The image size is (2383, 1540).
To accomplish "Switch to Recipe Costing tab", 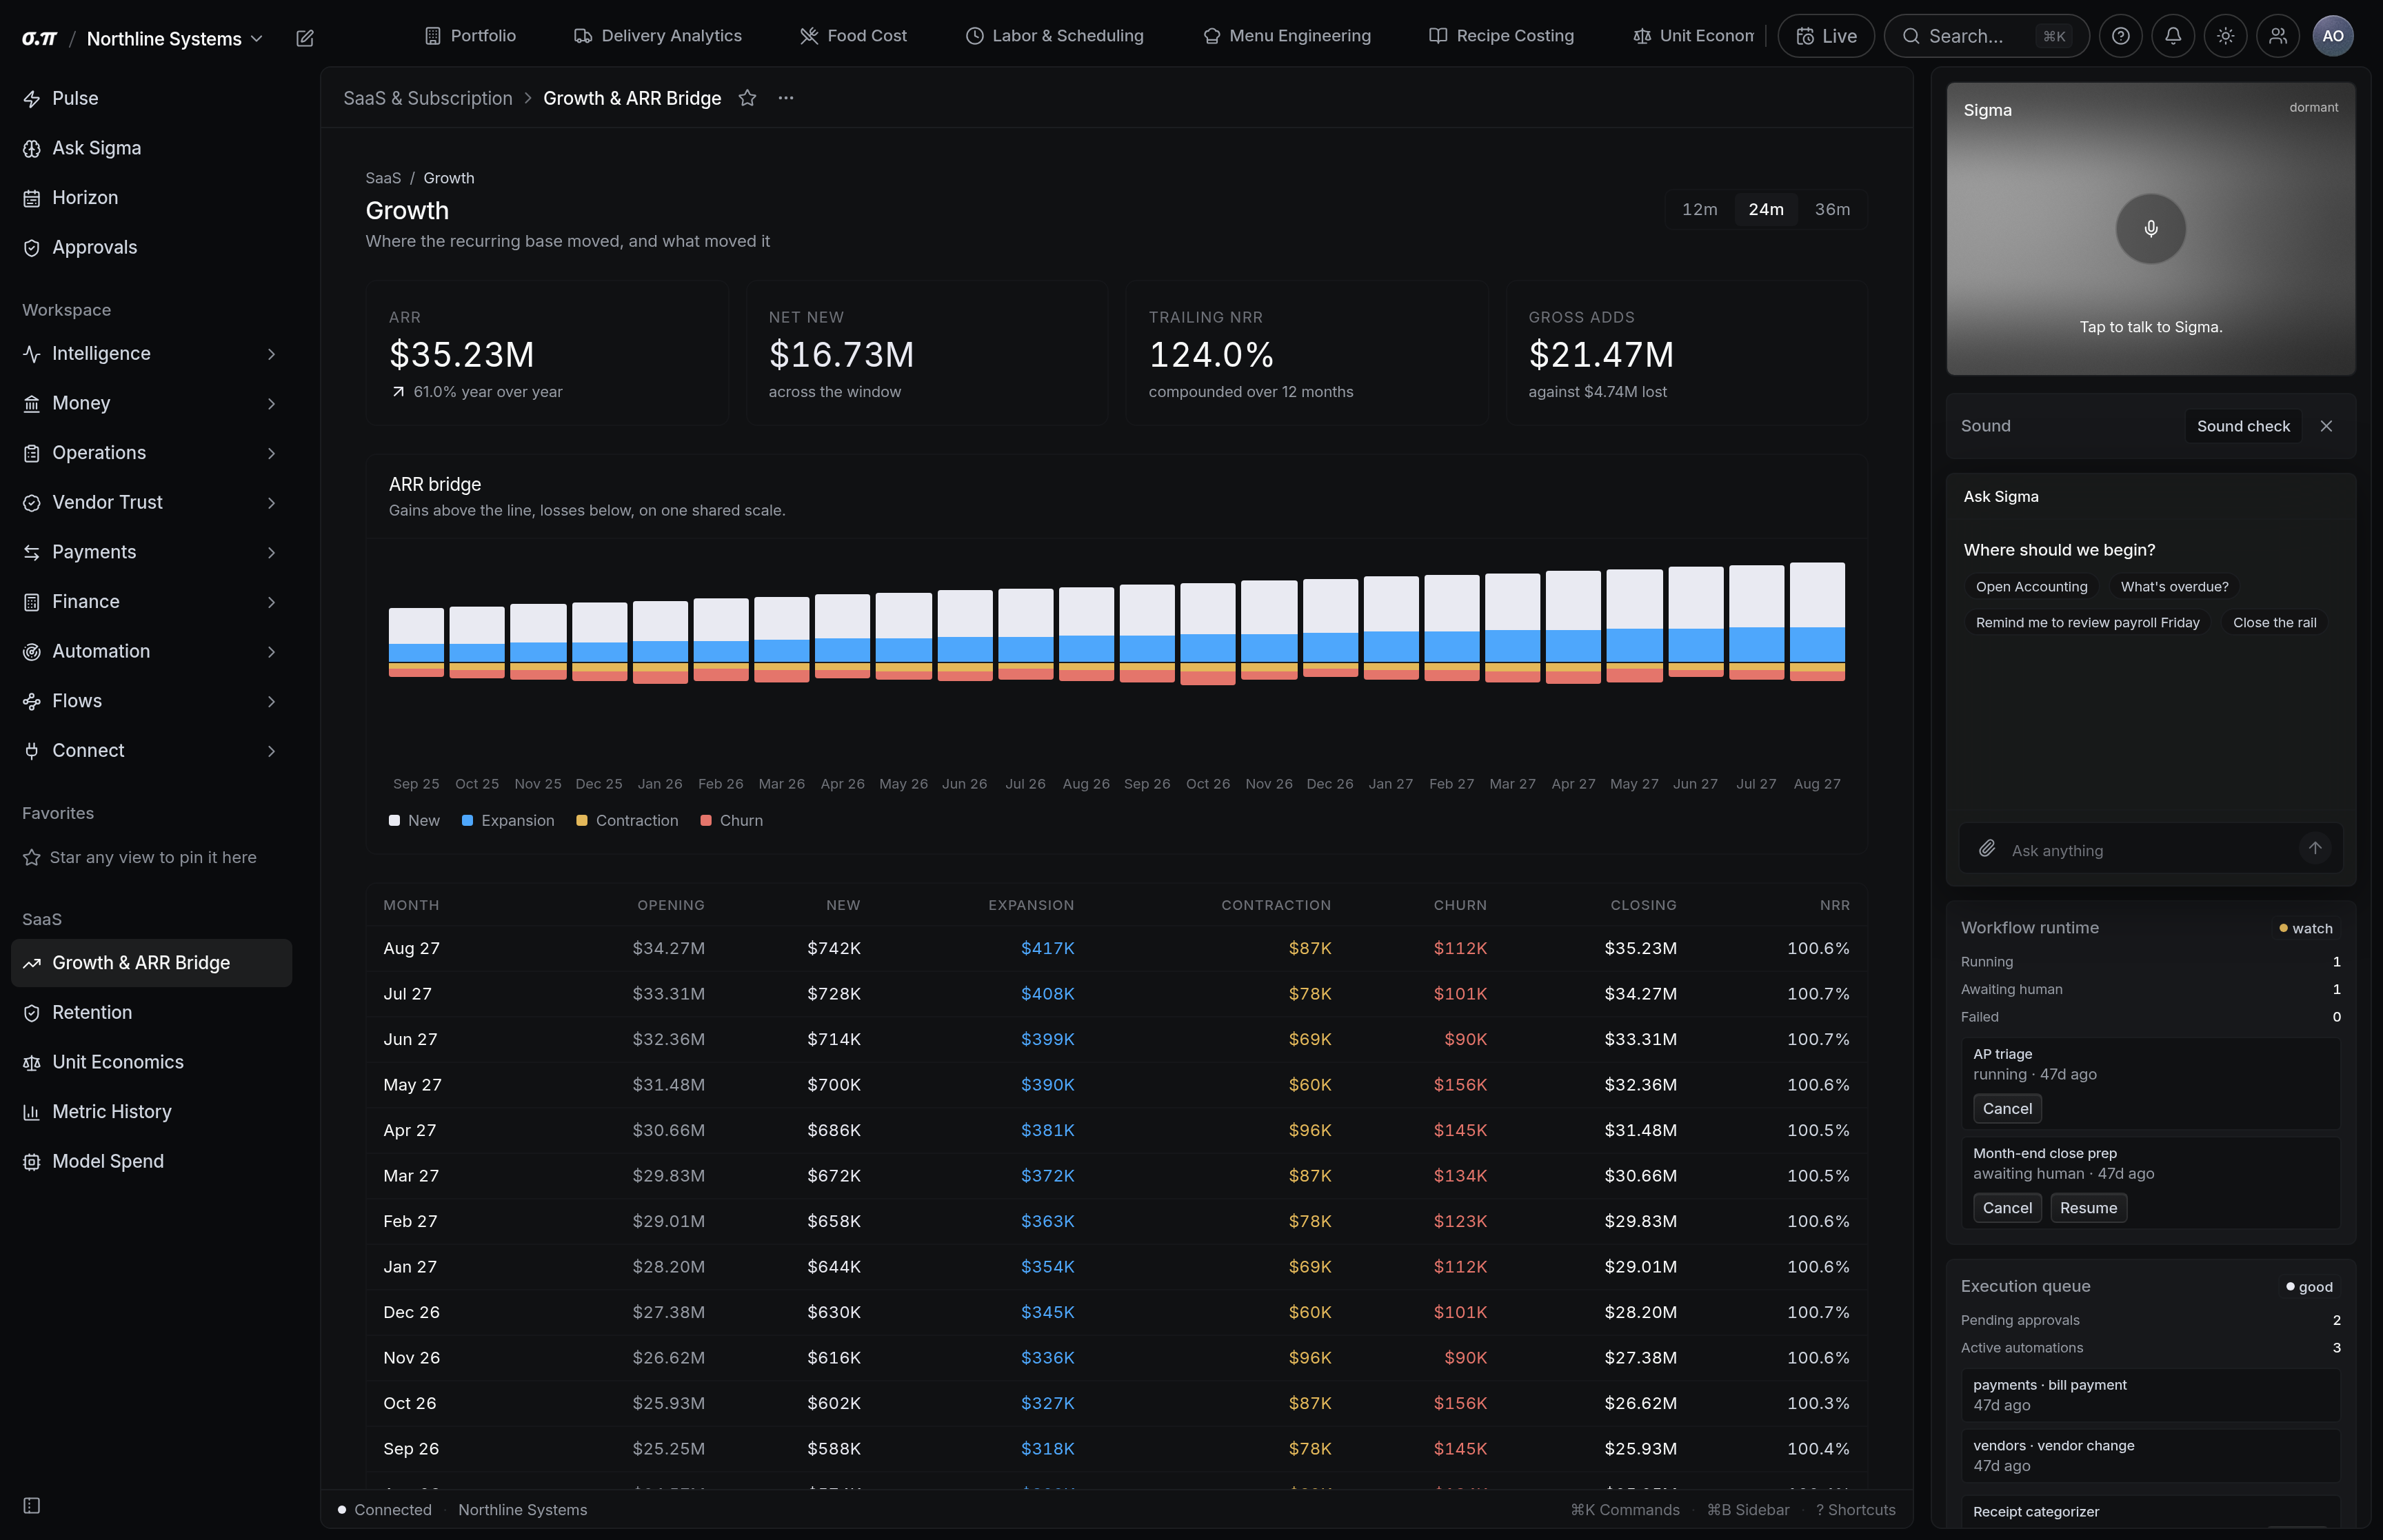I will 1501,36.
